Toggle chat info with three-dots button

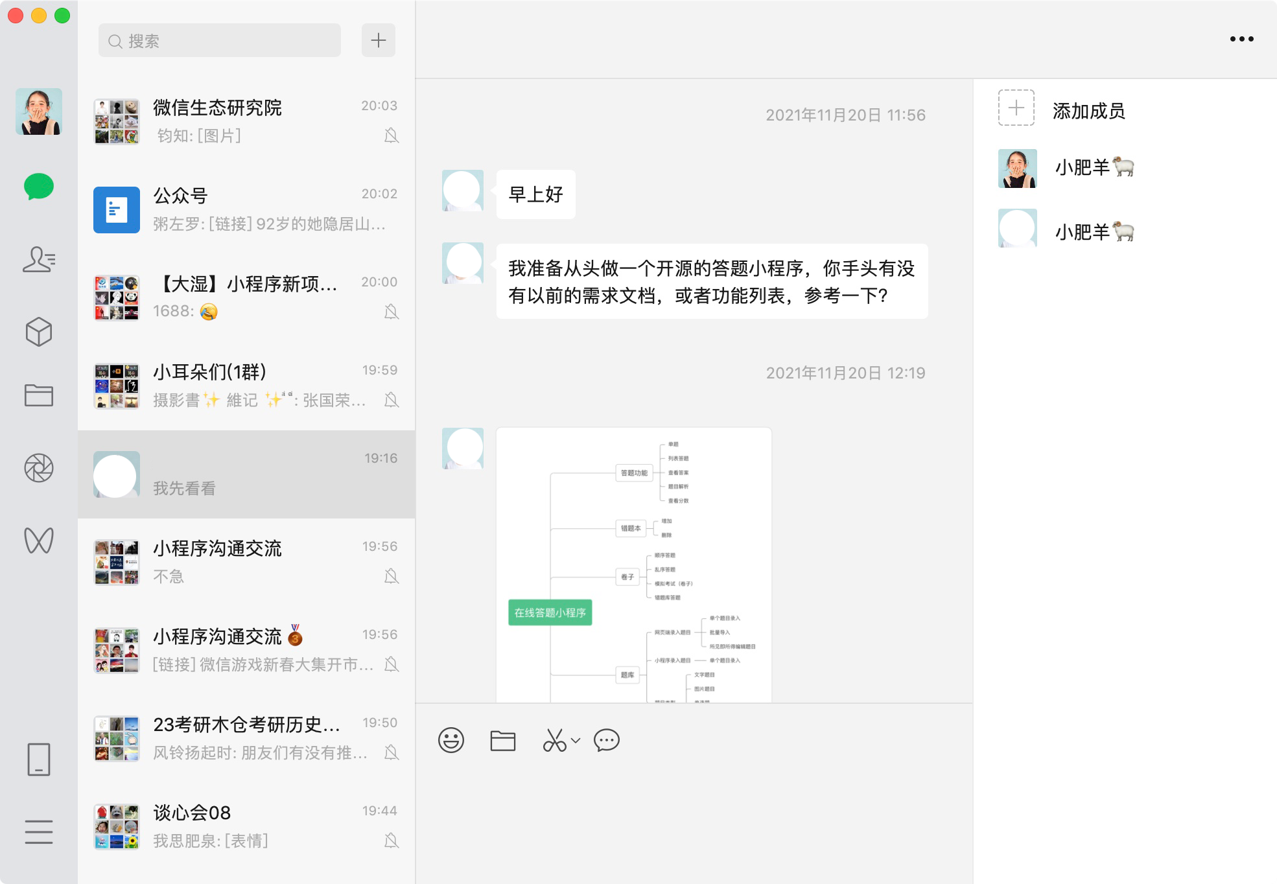tap(1241, 39)
